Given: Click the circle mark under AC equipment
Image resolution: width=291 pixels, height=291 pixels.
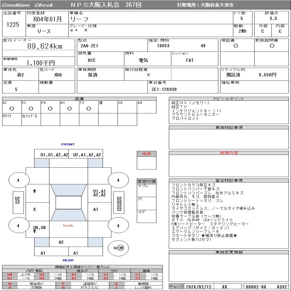Looking at the screenshot, I should pos(11,108).
